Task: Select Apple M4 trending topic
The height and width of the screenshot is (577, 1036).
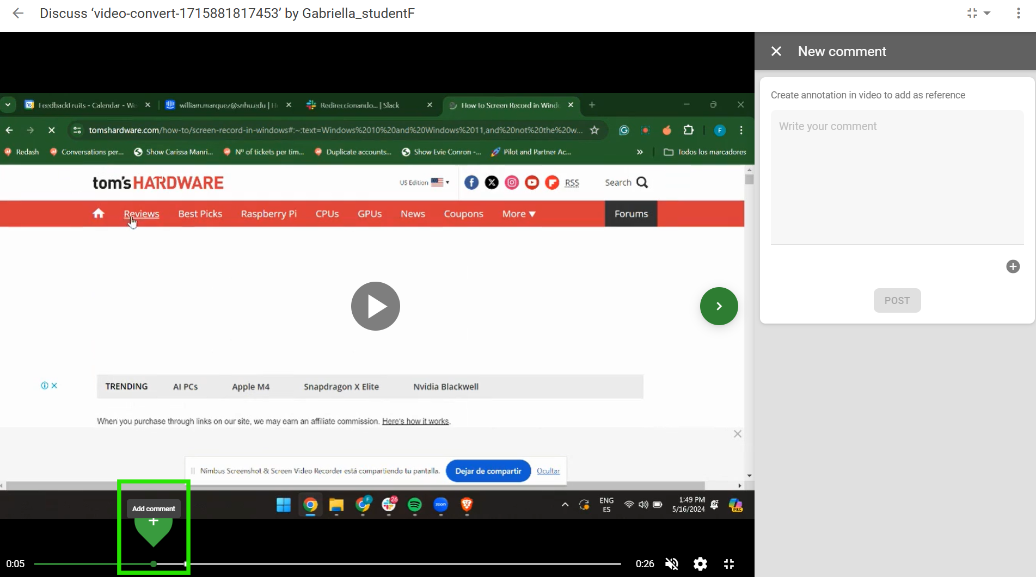Action: point(250,387)
